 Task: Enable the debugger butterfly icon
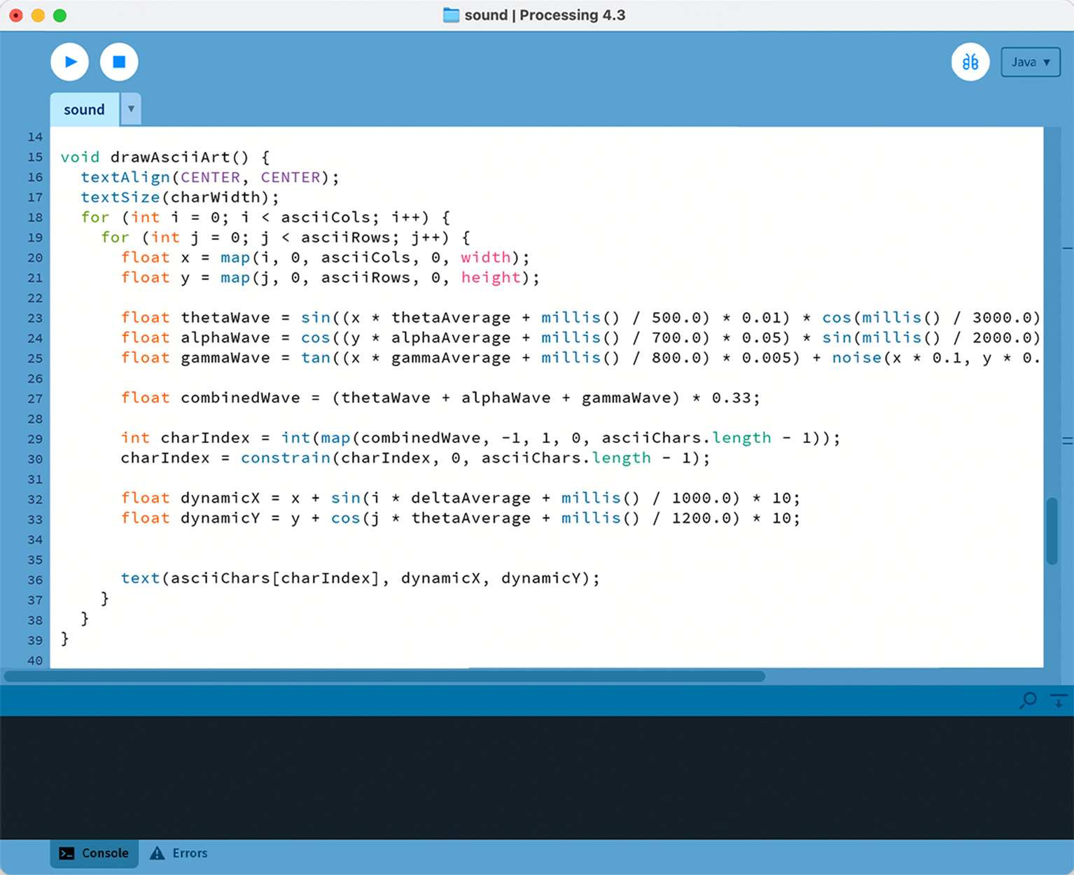point(970,62)
